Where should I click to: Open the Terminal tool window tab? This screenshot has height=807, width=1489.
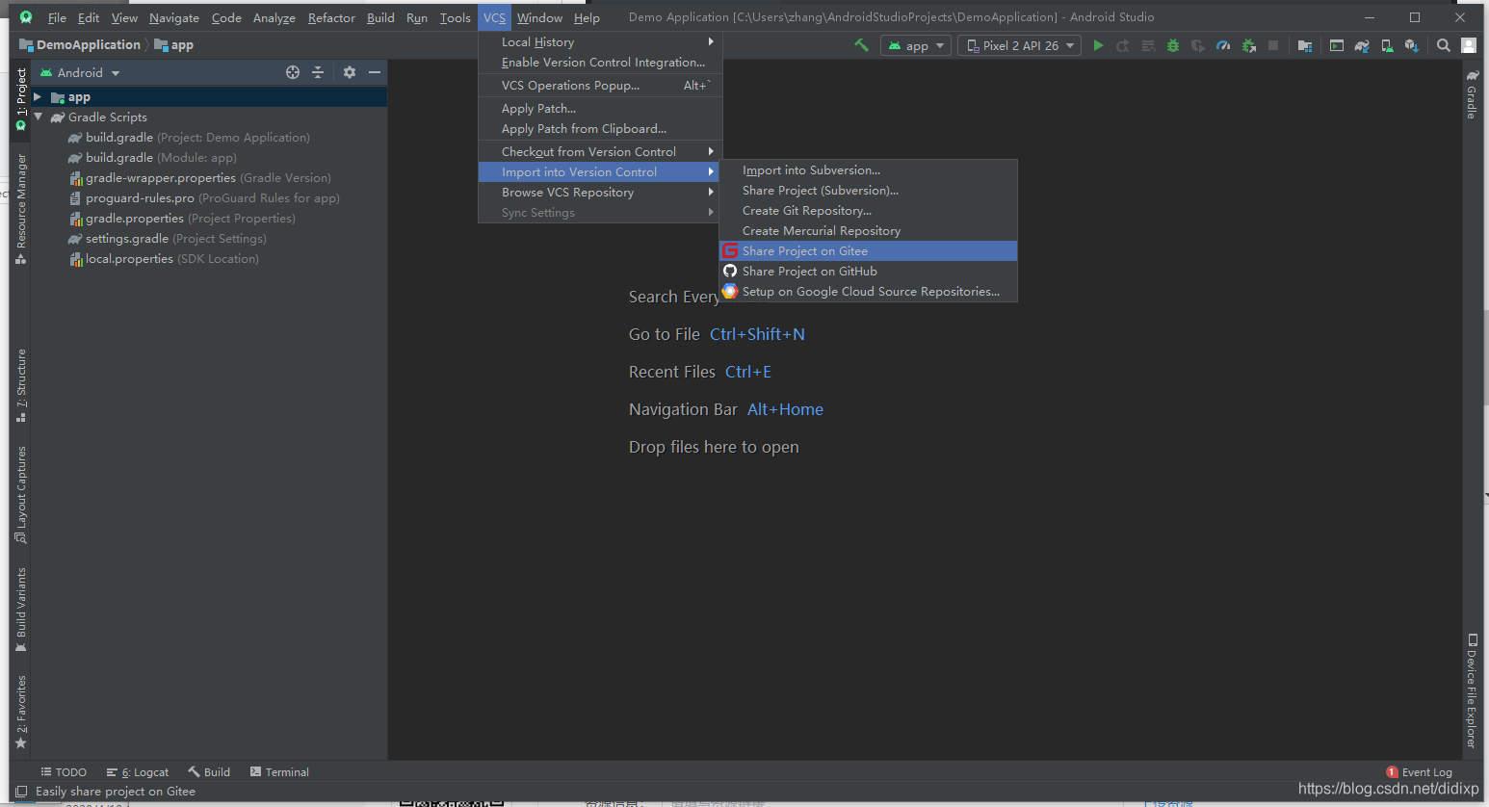point(279,772)
